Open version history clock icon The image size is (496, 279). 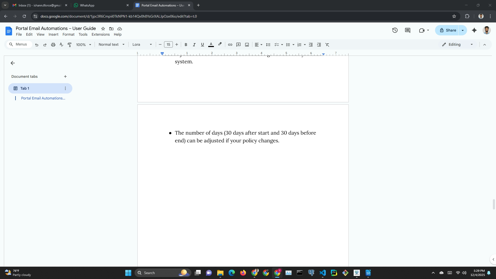pos(395,30)
